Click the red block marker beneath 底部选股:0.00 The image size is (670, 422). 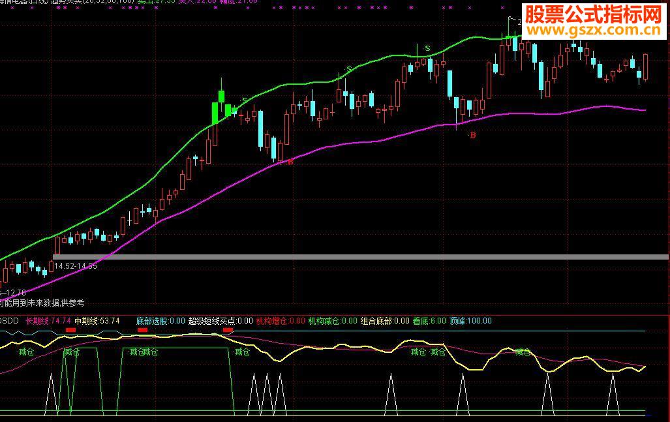[x=142, y=330]
